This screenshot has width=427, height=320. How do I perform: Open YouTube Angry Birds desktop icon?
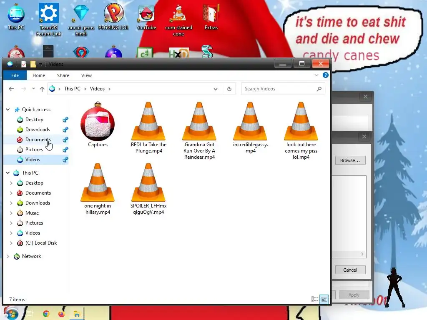point(146,17)
